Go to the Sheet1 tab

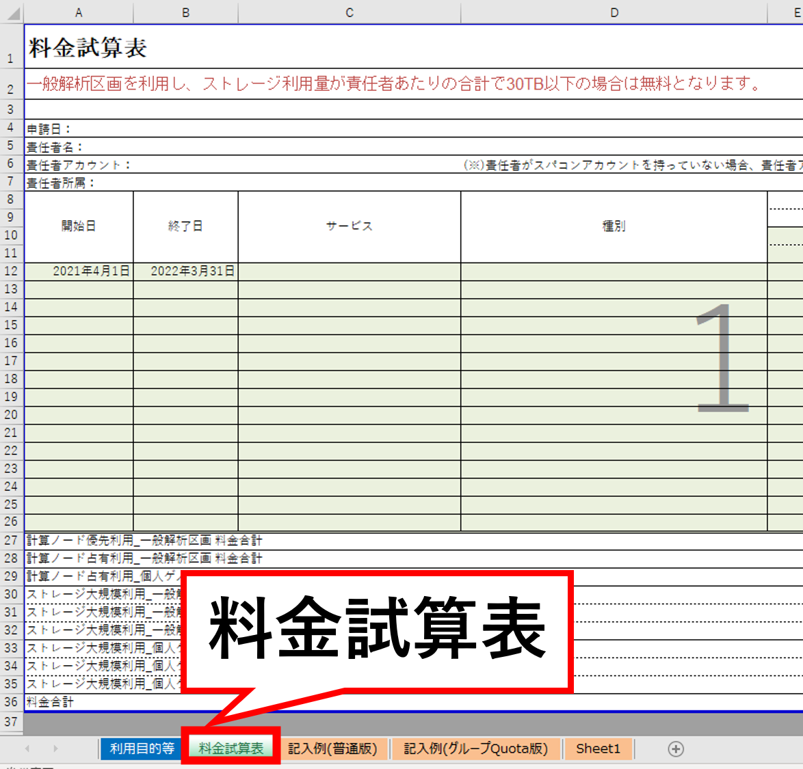click(x=598, y=749)
